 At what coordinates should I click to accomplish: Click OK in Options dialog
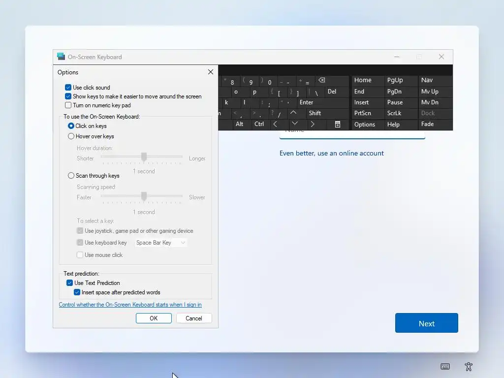coord(154,318)
